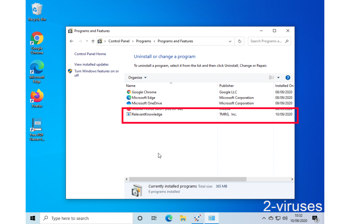Image resolution: width=350 pixels, height=224 pixels.
Task: Click the refresh button beside address bar
Action: 240,41
